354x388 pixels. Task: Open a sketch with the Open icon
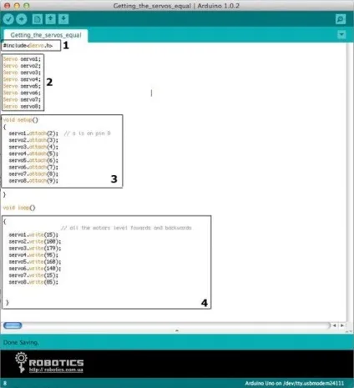(50, 19)
